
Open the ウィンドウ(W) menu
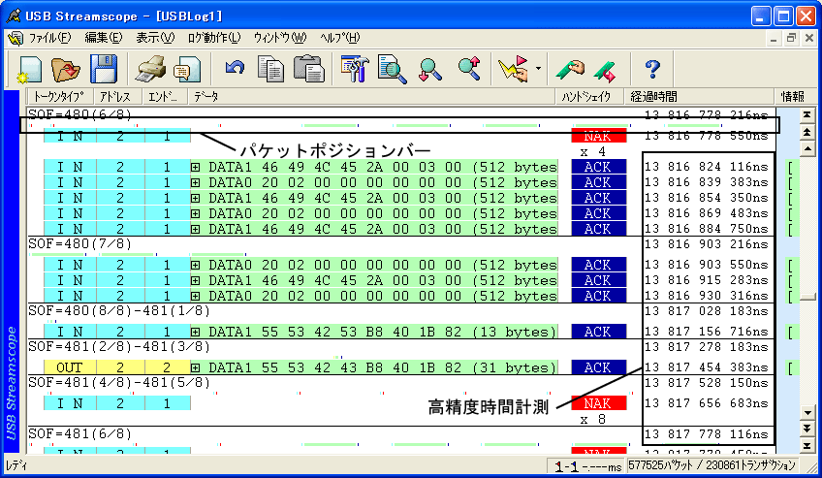click(x=280, y=38)
